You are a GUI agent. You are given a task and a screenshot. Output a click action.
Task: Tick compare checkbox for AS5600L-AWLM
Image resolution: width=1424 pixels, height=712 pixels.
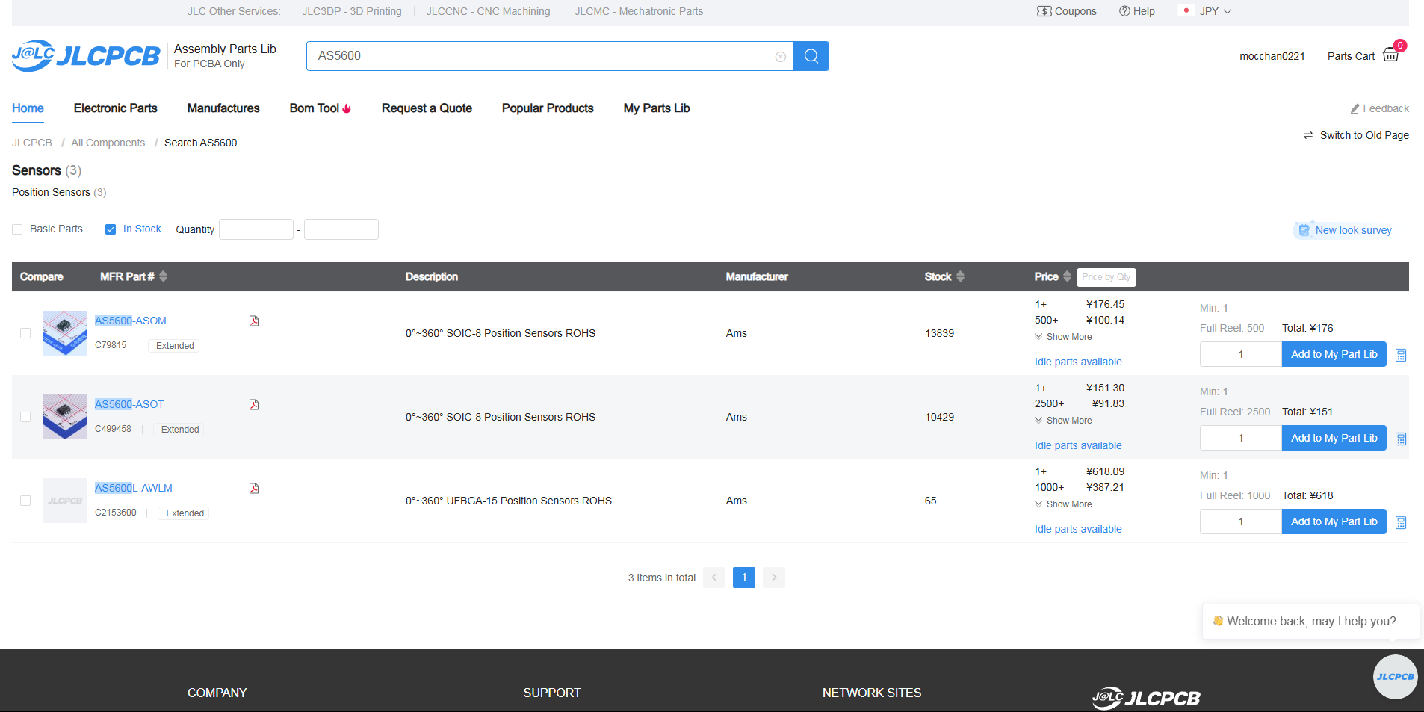[25, 501]
